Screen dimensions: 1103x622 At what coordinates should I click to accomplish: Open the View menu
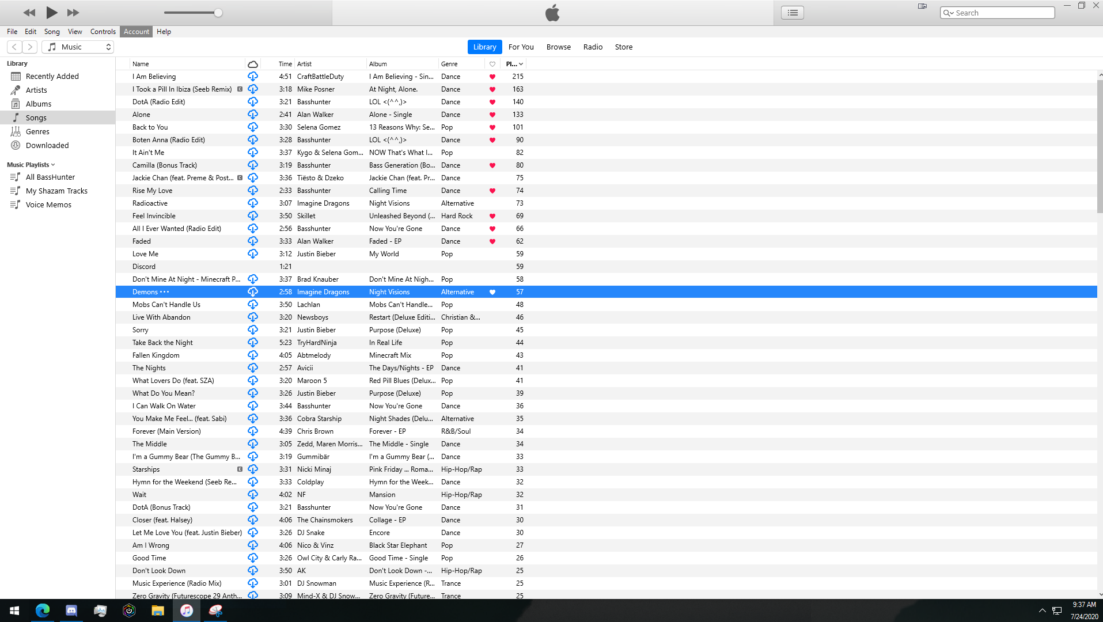tap(75, 32)
